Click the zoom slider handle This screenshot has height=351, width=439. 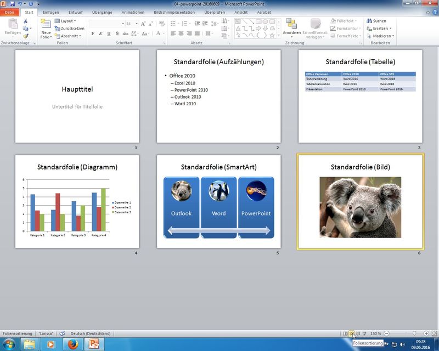tap(414, 333)
